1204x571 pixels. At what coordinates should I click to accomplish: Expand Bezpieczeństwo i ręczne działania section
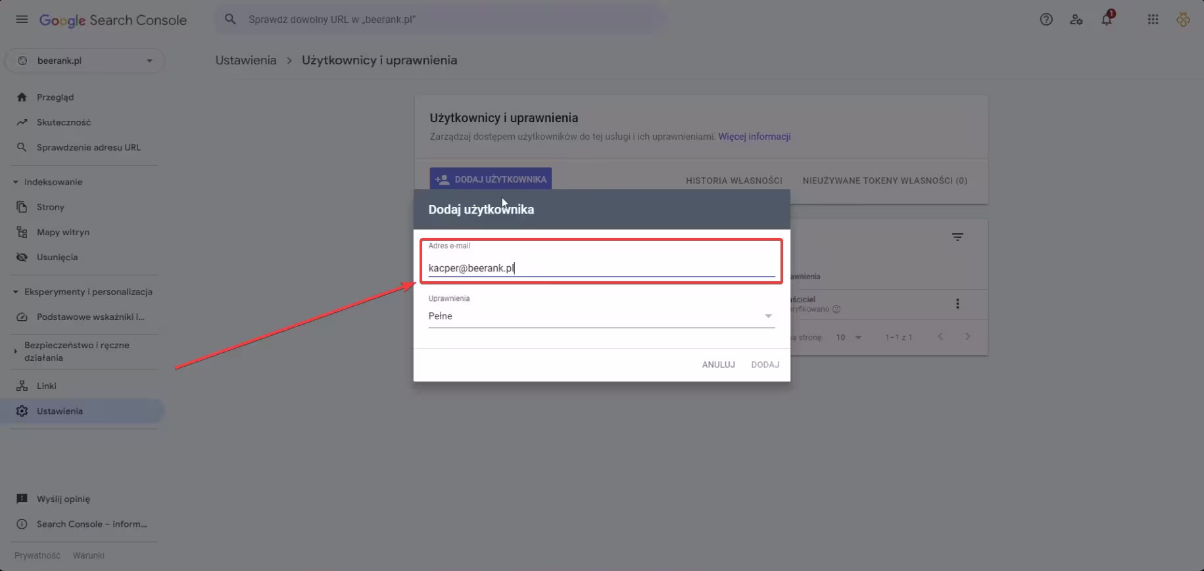[16, 352]
